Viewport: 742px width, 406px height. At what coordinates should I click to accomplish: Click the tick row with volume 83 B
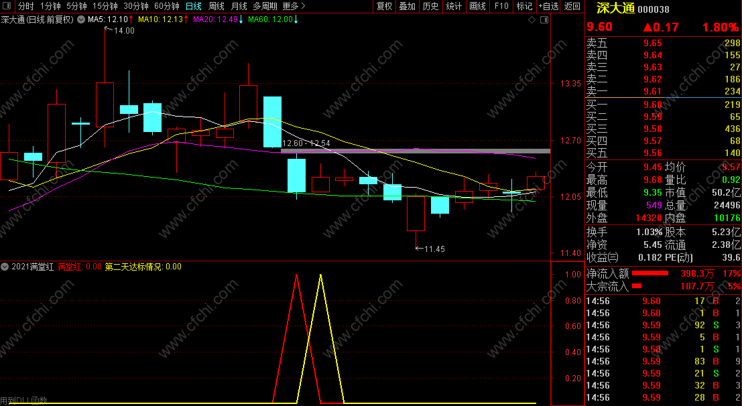coord(664,362)
